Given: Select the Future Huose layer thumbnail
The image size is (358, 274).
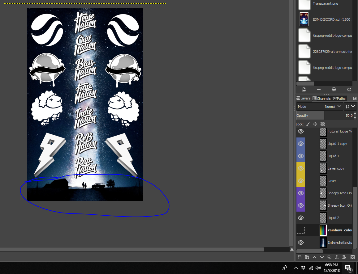Looking at the screenshot, I should [x=323, y=132].
